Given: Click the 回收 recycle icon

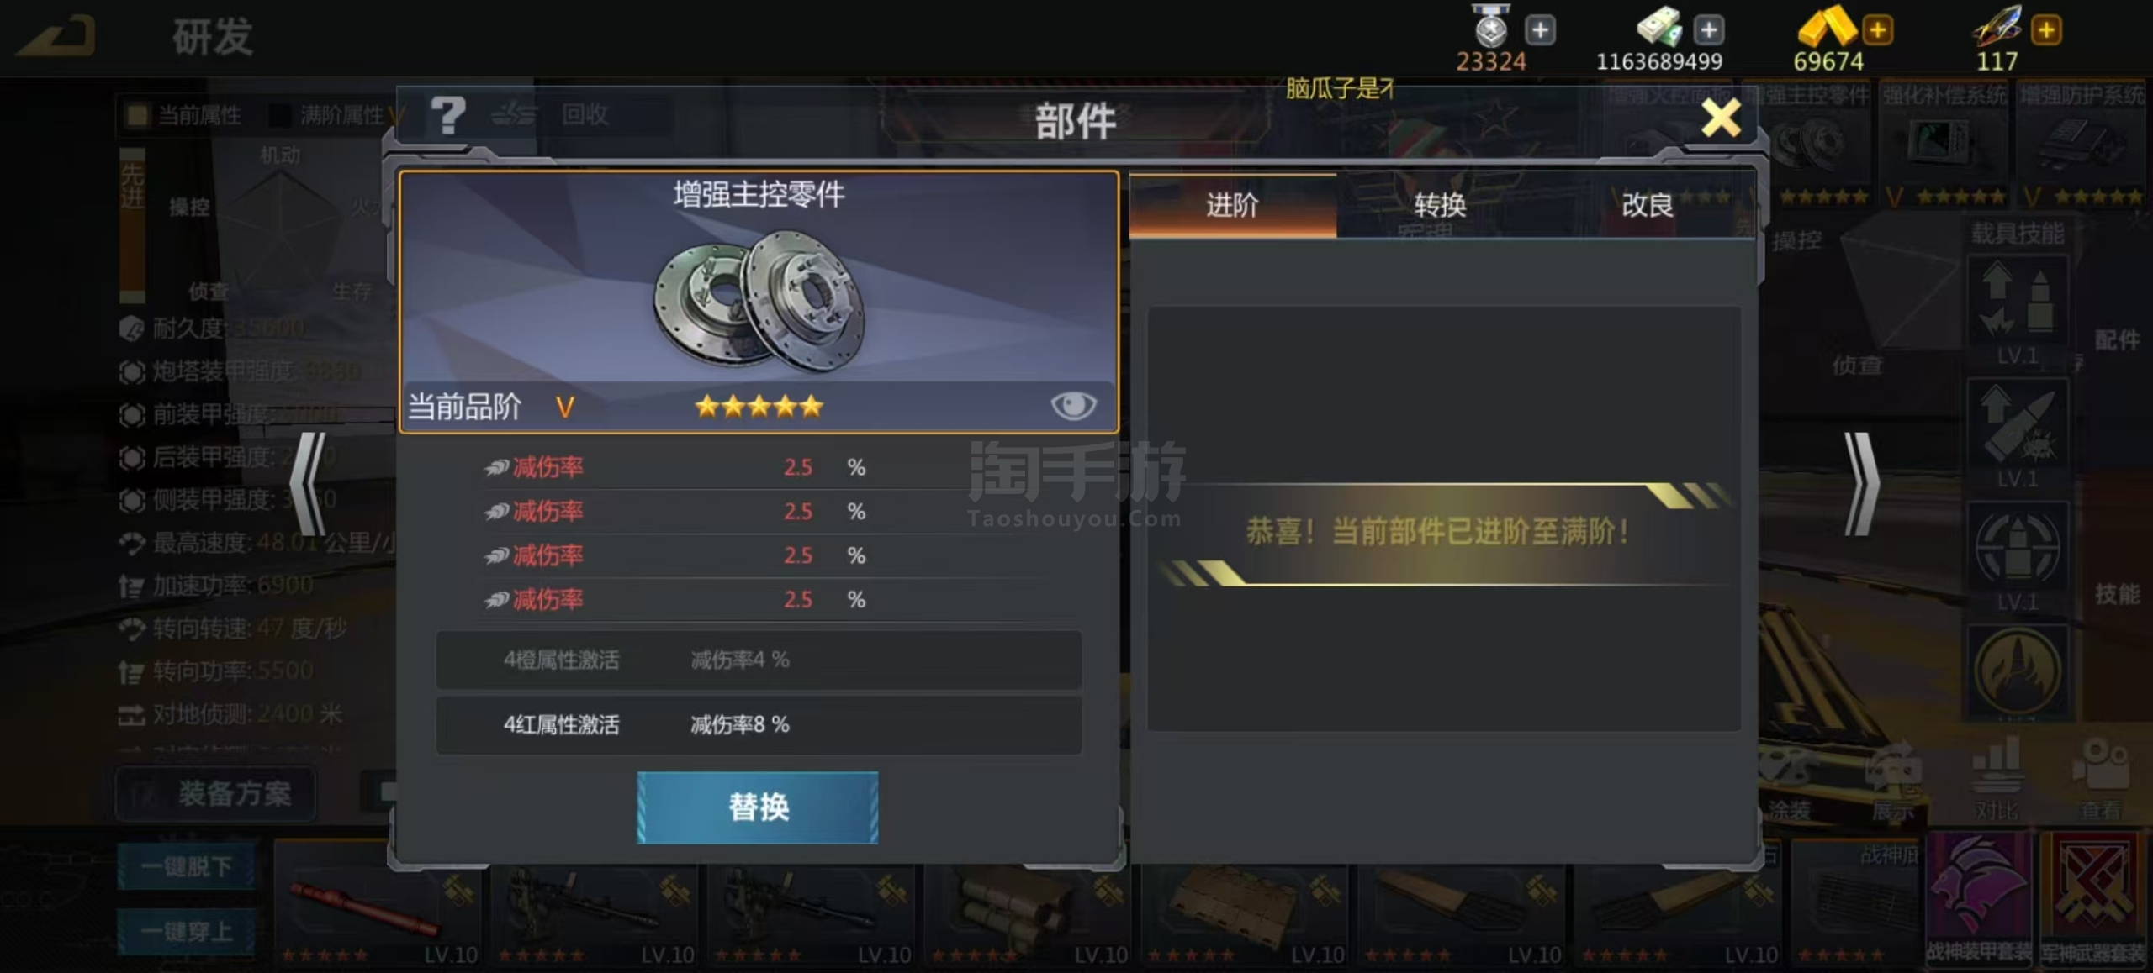Looking at the screenshot, I should 514,114.
